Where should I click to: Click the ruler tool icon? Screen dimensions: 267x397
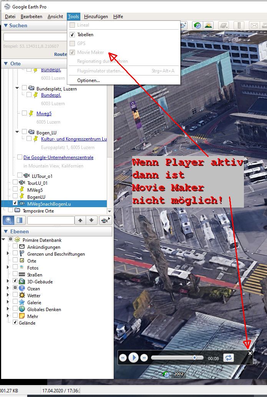coord(239,25)
